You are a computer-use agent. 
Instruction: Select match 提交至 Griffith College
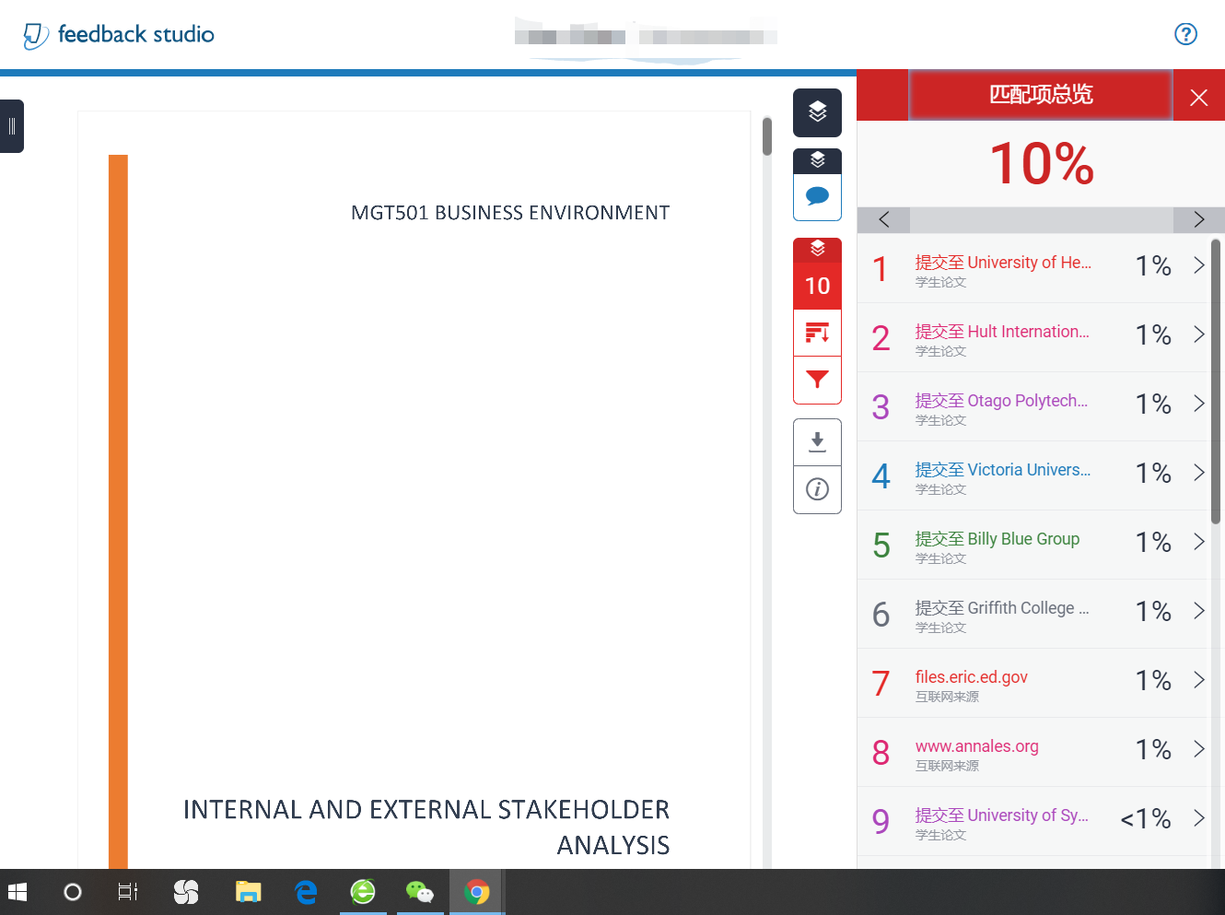1002,608
